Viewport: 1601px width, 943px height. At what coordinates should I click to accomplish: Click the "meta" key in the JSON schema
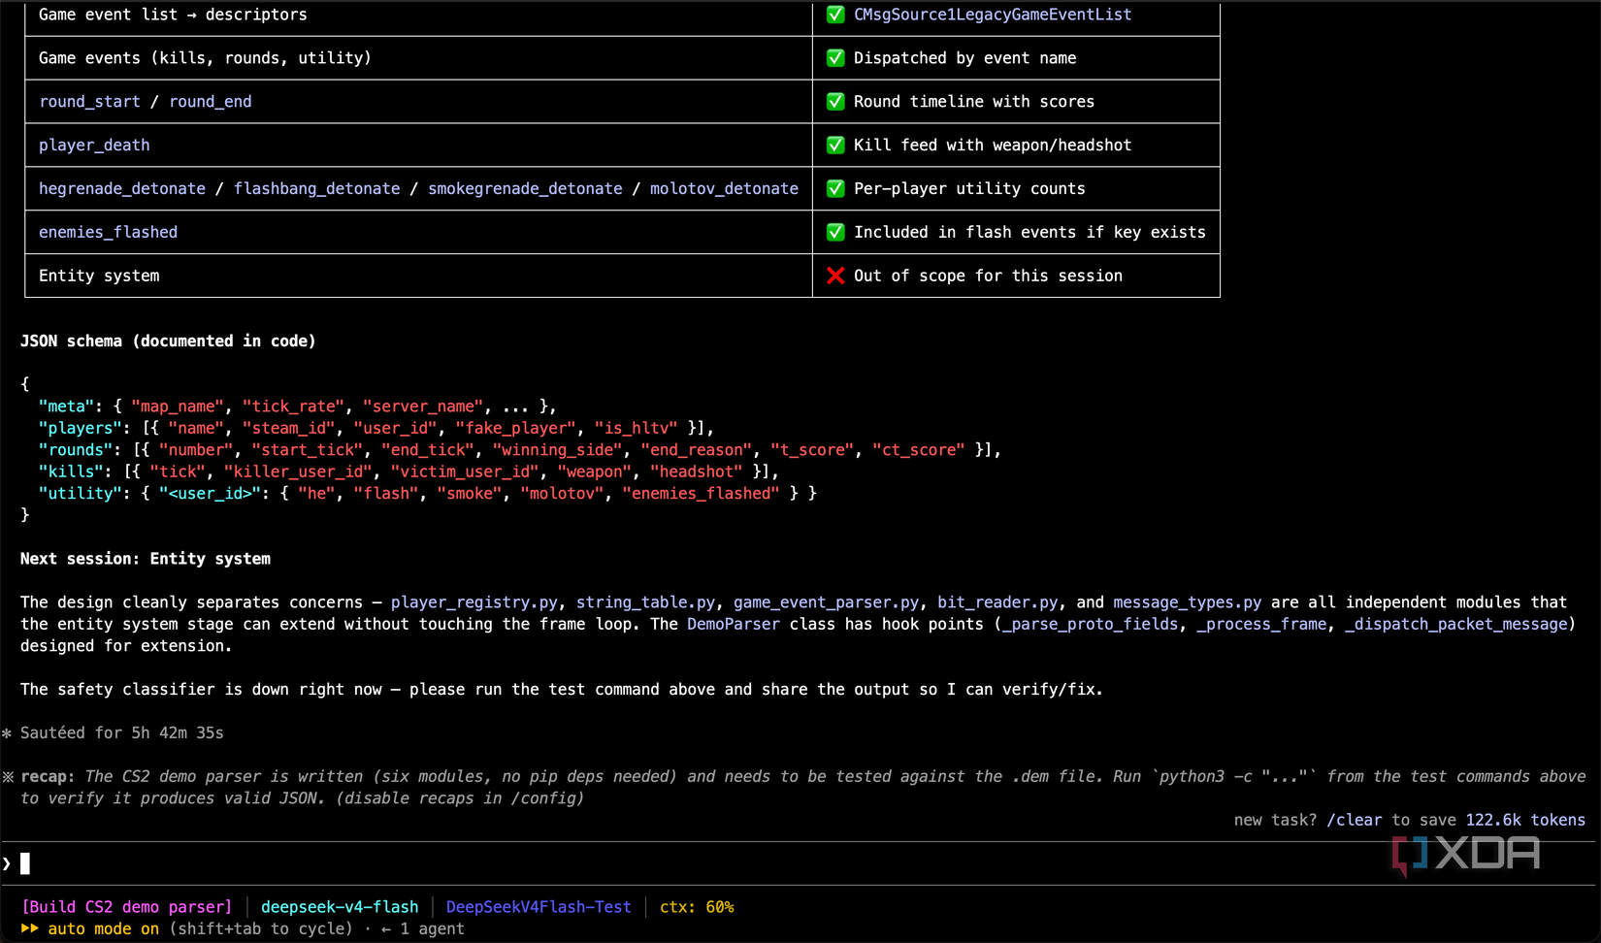(x=66, y=406)
